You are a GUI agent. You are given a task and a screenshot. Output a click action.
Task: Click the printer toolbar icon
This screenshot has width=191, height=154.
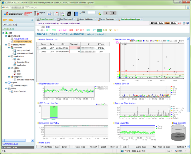pos(49,14)
